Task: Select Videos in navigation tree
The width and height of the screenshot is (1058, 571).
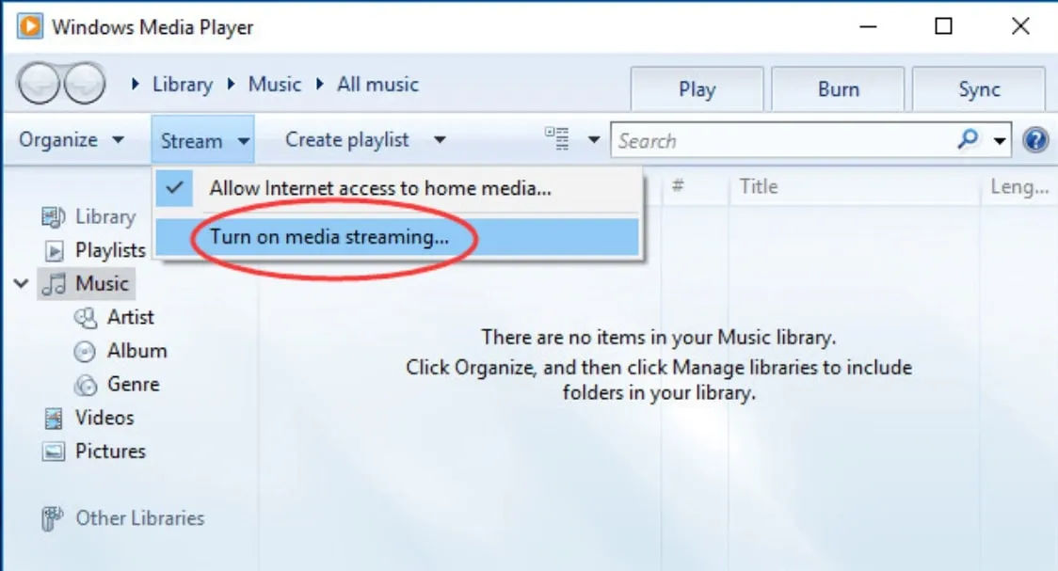Action: [x=104, y=418]
